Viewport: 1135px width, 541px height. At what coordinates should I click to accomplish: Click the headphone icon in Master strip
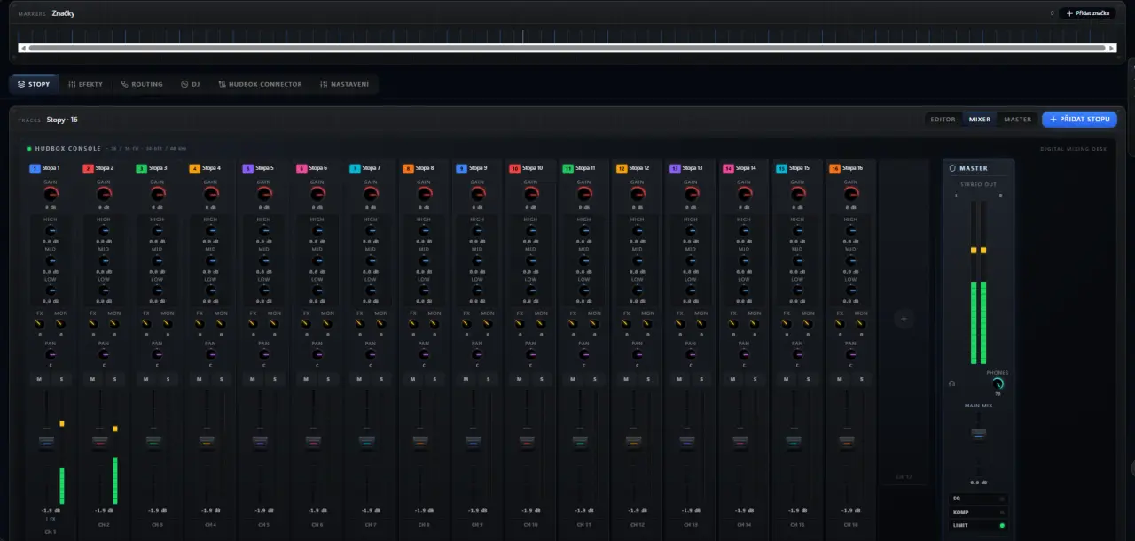(x=951, y=383)
